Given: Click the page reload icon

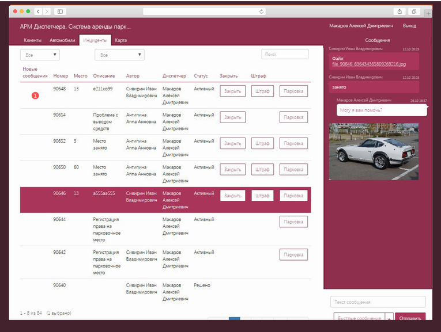Looking at the screenshot, I should (x=262, y=12).
